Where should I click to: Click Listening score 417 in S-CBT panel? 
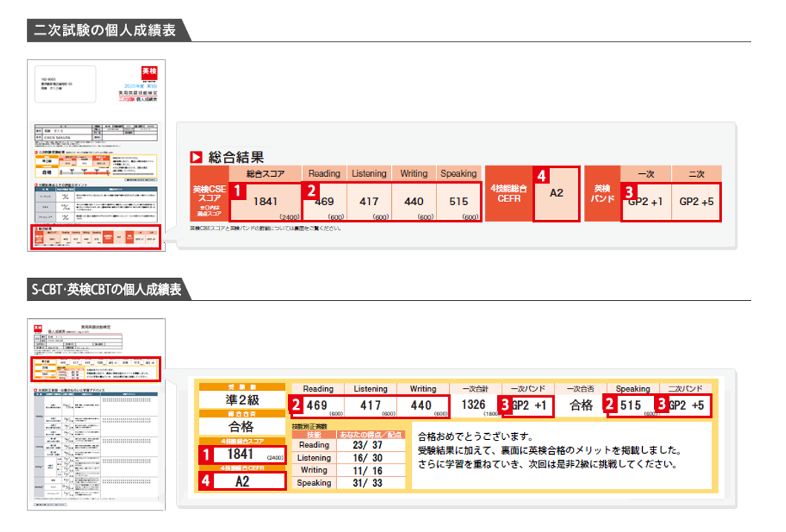click(x=370, y=405)
